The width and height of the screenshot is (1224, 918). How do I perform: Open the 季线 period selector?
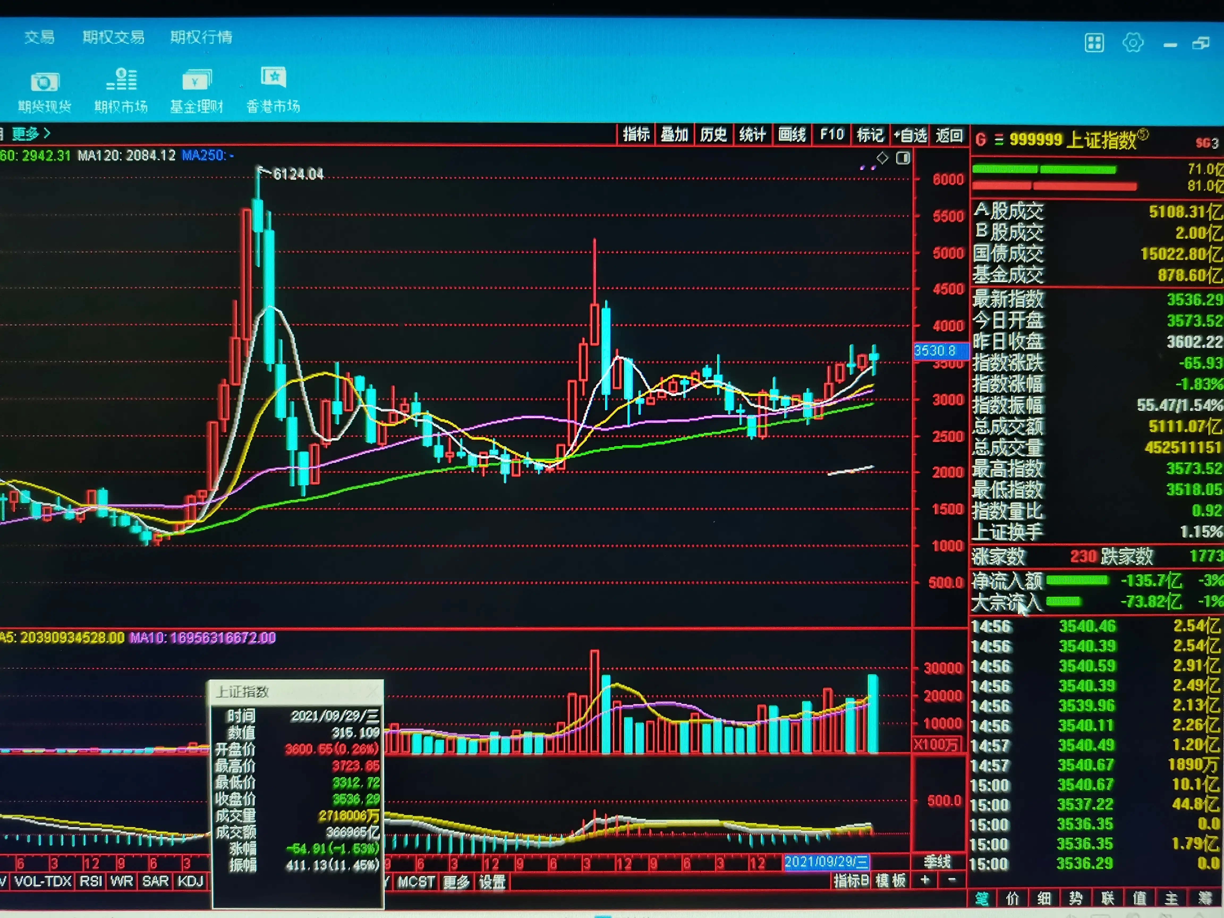point(937,862)
